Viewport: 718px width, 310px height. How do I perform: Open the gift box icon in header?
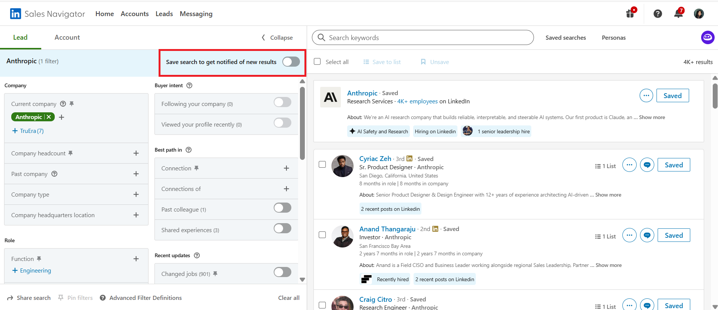point(630,13)
